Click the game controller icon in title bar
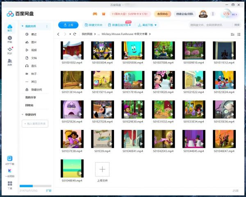 (95, 14)
